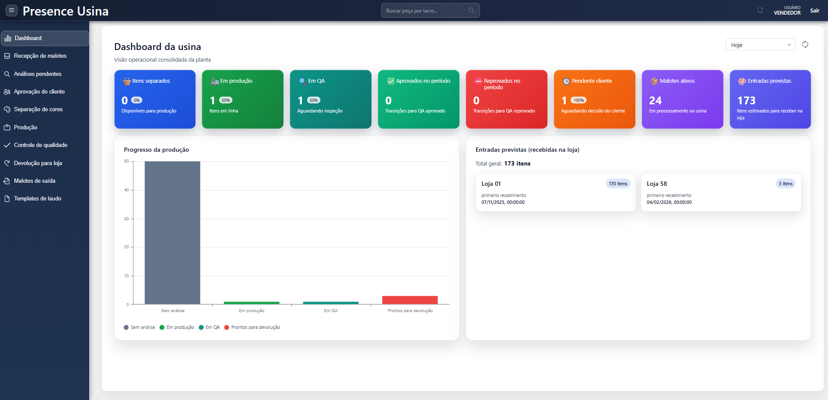The width and height of the screenshot is (828, 400).
Task: Click the Recepção de malotes inbox icon
Action: coord(7,56)
